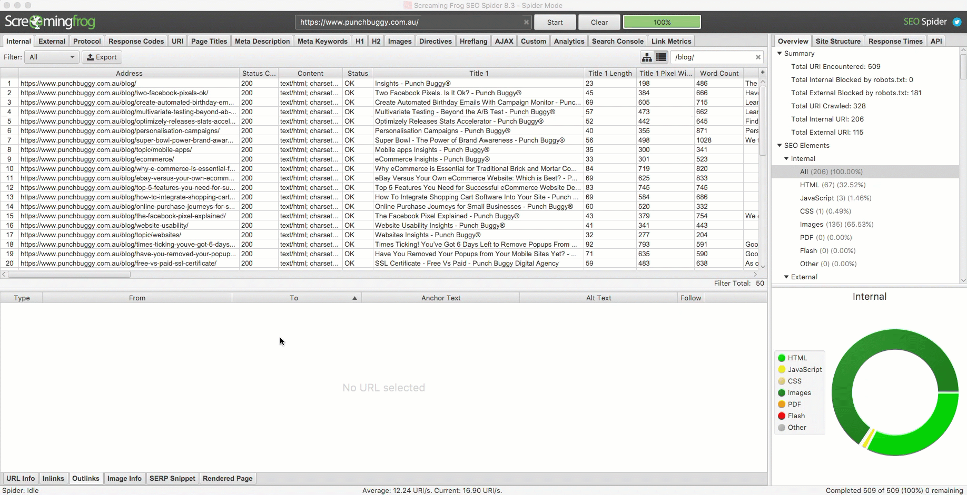Switch to list view icon

[661, 57]
